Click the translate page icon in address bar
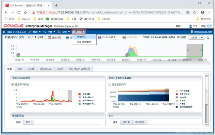This screenshot has width=215, height=135. pos(188,13)
